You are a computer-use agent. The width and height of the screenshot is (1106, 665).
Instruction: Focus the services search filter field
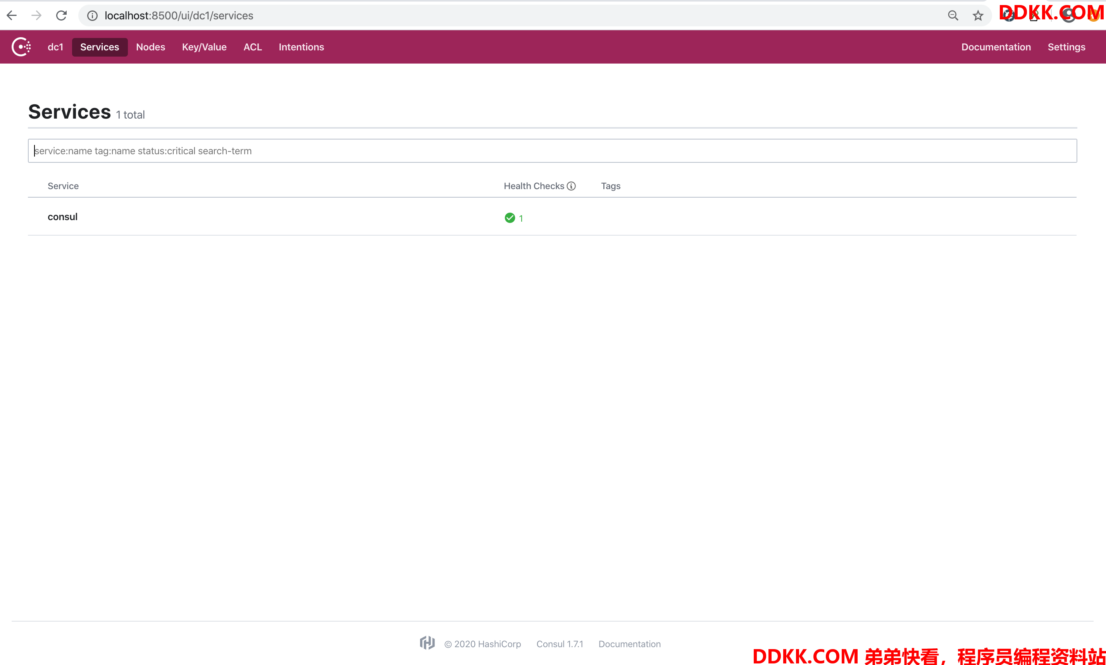pyautogui.click(x=552, y=151)
